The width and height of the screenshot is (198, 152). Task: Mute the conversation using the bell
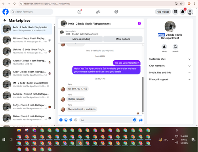coord(164,47)
